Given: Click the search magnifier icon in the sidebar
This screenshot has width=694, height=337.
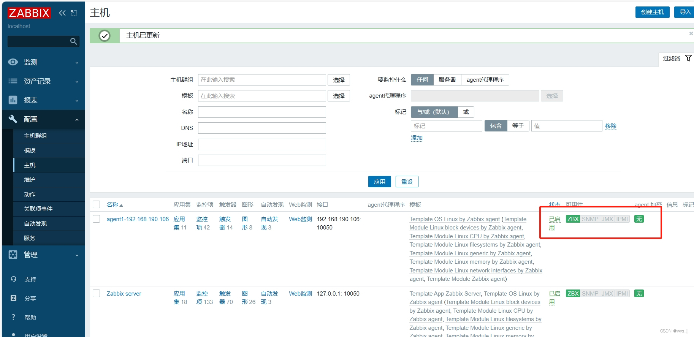Looking at the screenshot, I should [74, 41].
